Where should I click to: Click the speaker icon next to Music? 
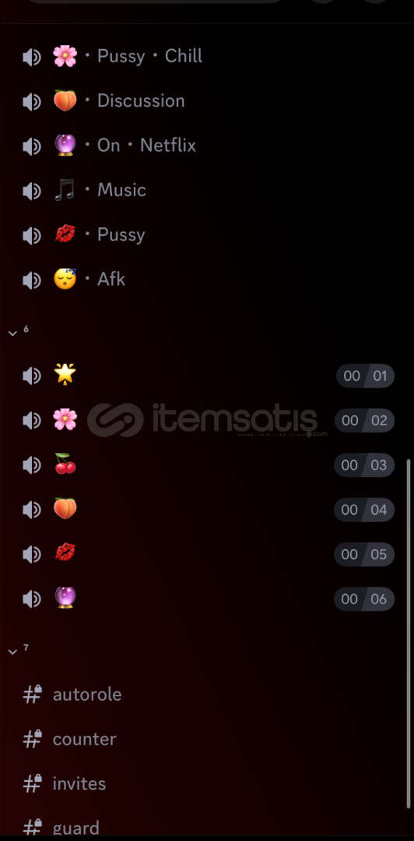point(32,191)
